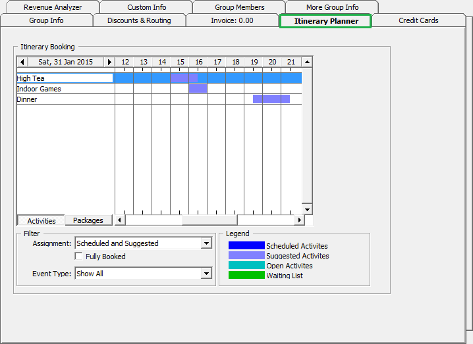The width and height of the screenshot is (473, 344).
Task: Click the hour 21 column header
Action: (x=291, y=62)
